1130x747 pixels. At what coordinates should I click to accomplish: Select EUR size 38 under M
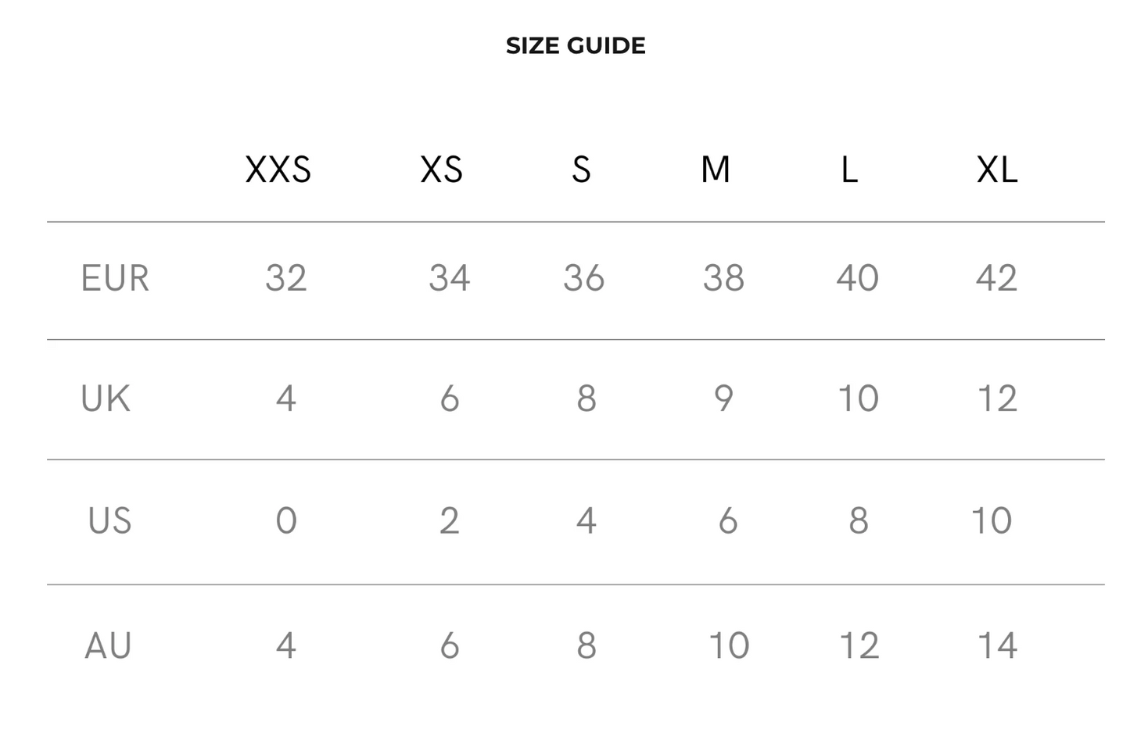click(723, 278)
